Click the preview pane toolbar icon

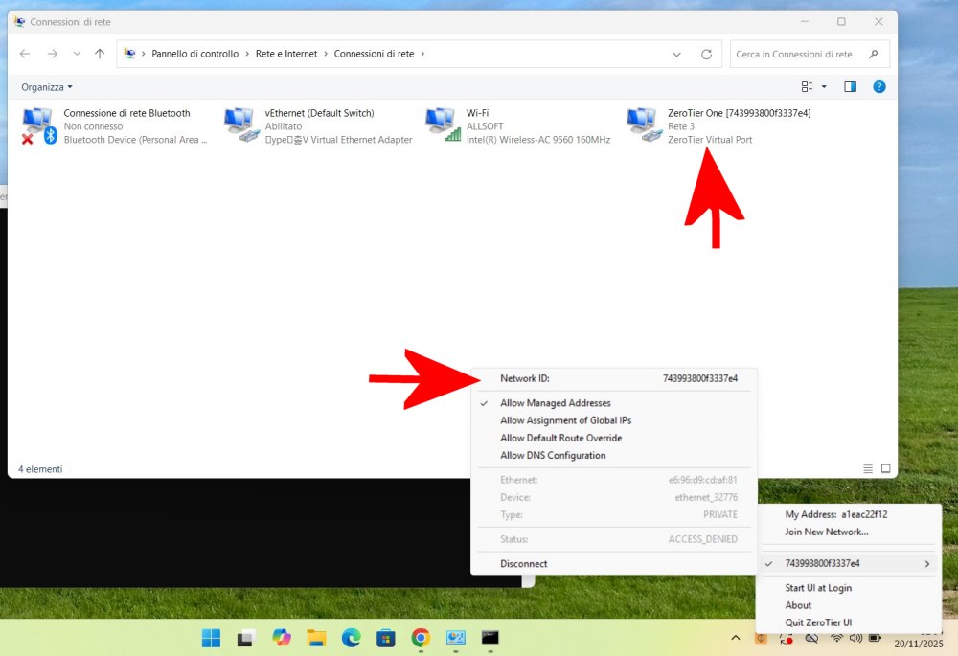pyautogui.click(x=848, y=86)
